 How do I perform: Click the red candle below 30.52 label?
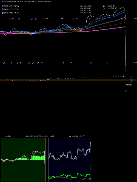click(126, 91)
